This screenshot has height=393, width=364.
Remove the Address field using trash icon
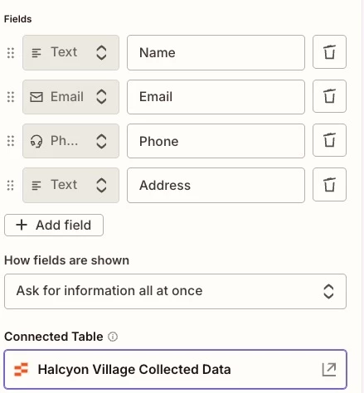(x=329, y=185)
